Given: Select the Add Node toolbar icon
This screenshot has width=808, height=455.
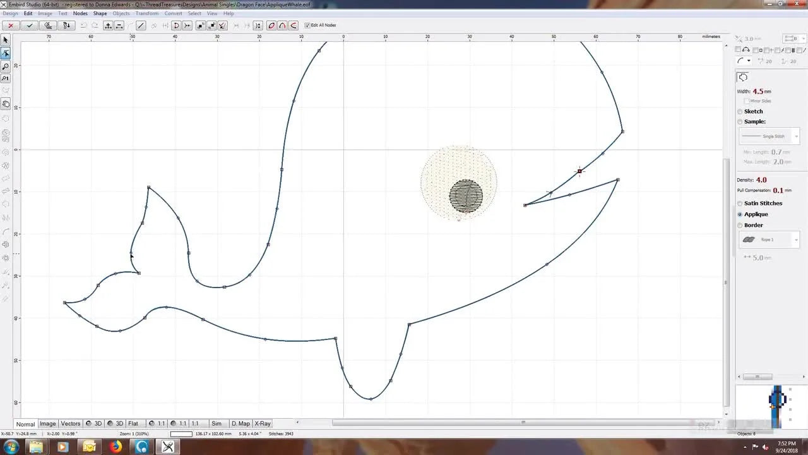Looking at the screenshot, I should click(107, 25).
